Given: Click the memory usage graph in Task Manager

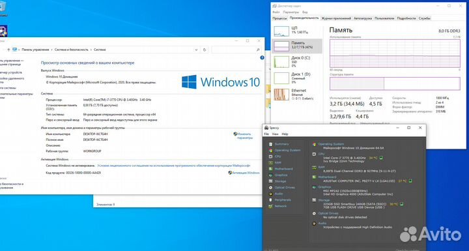Looking at the screenshot, I should pos(395,53).
